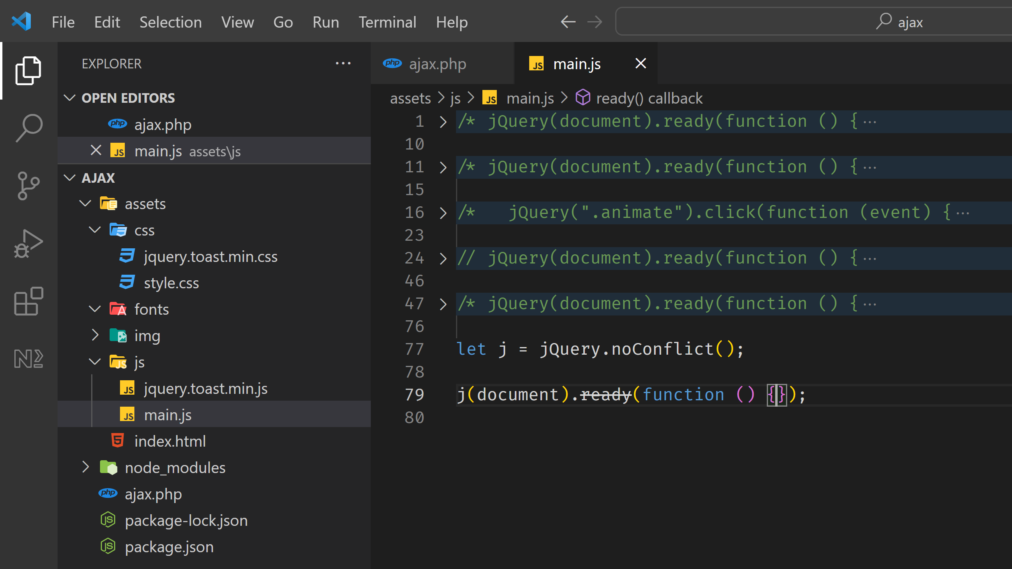
Task: Click the js breadcrumb segment
Action: 456,98
